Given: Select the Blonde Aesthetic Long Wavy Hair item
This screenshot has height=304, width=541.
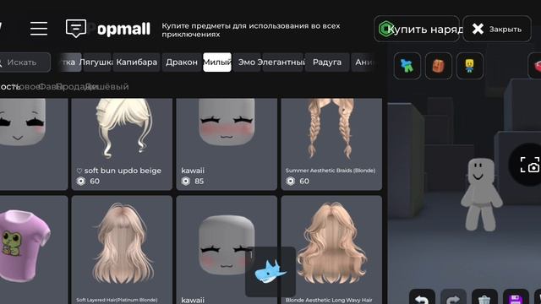Looking at the screenshot, I should [x=331, y=250].
